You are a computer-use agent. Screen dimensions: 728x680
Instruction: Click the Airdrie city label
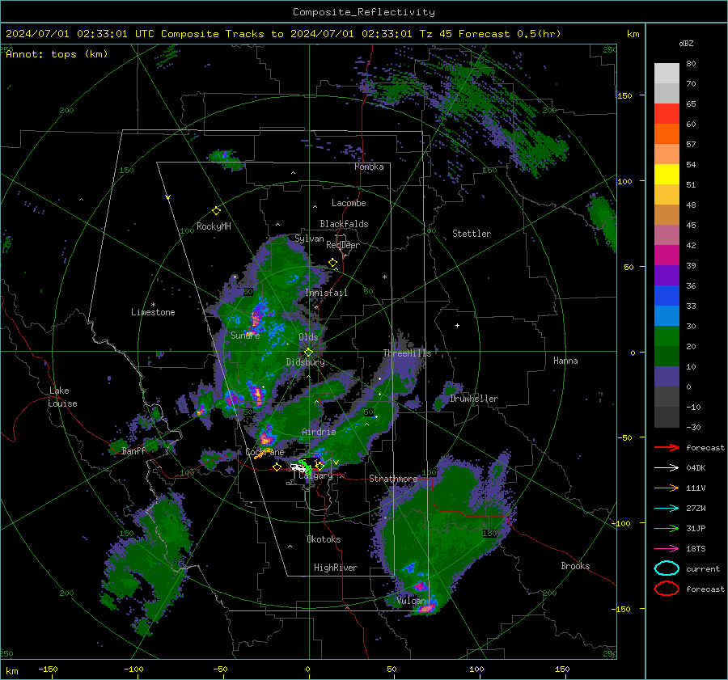coord(319,432)
